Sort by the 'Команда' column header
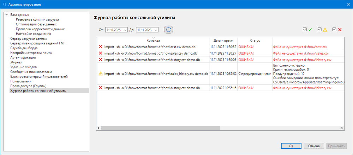This screenshot has width=353, height=155. point(153,41)
